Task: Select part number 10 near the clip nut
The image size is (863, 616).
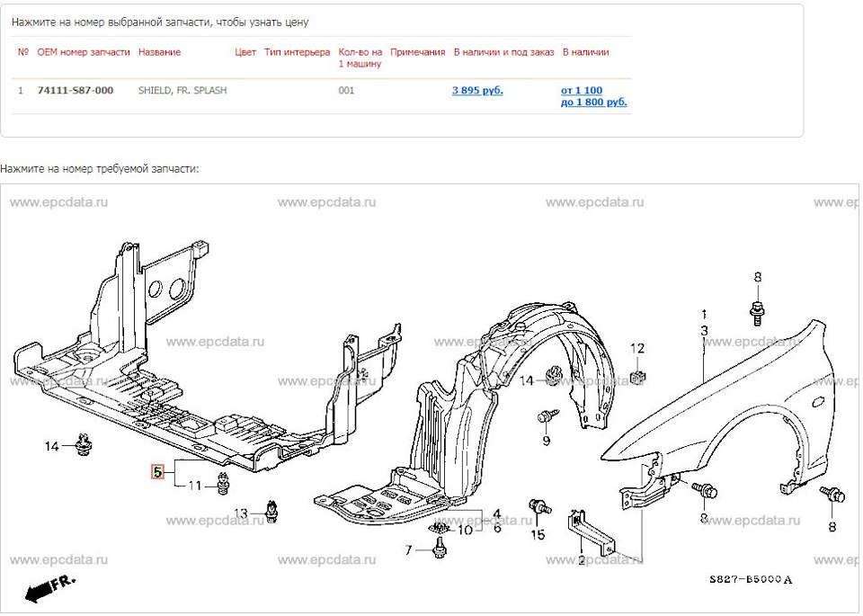Action: tap(465, 531)
